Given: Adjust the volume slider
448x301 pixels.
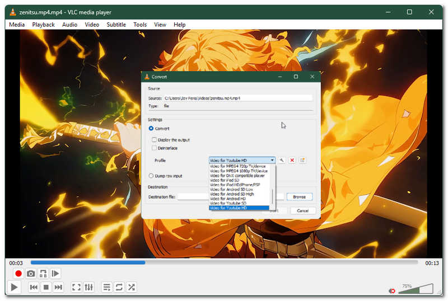Looking at the screenshot, I should (416, 289).
